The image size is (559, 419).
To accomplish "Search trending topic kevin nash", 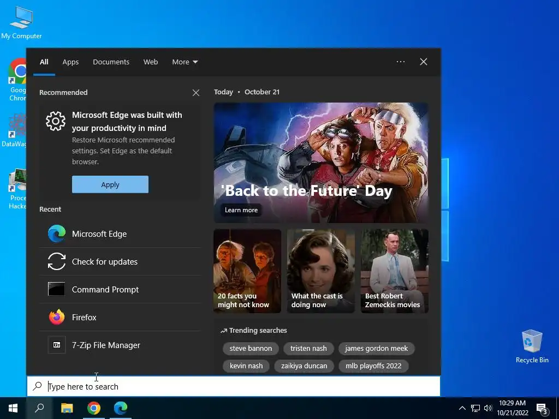I will 246,366.
